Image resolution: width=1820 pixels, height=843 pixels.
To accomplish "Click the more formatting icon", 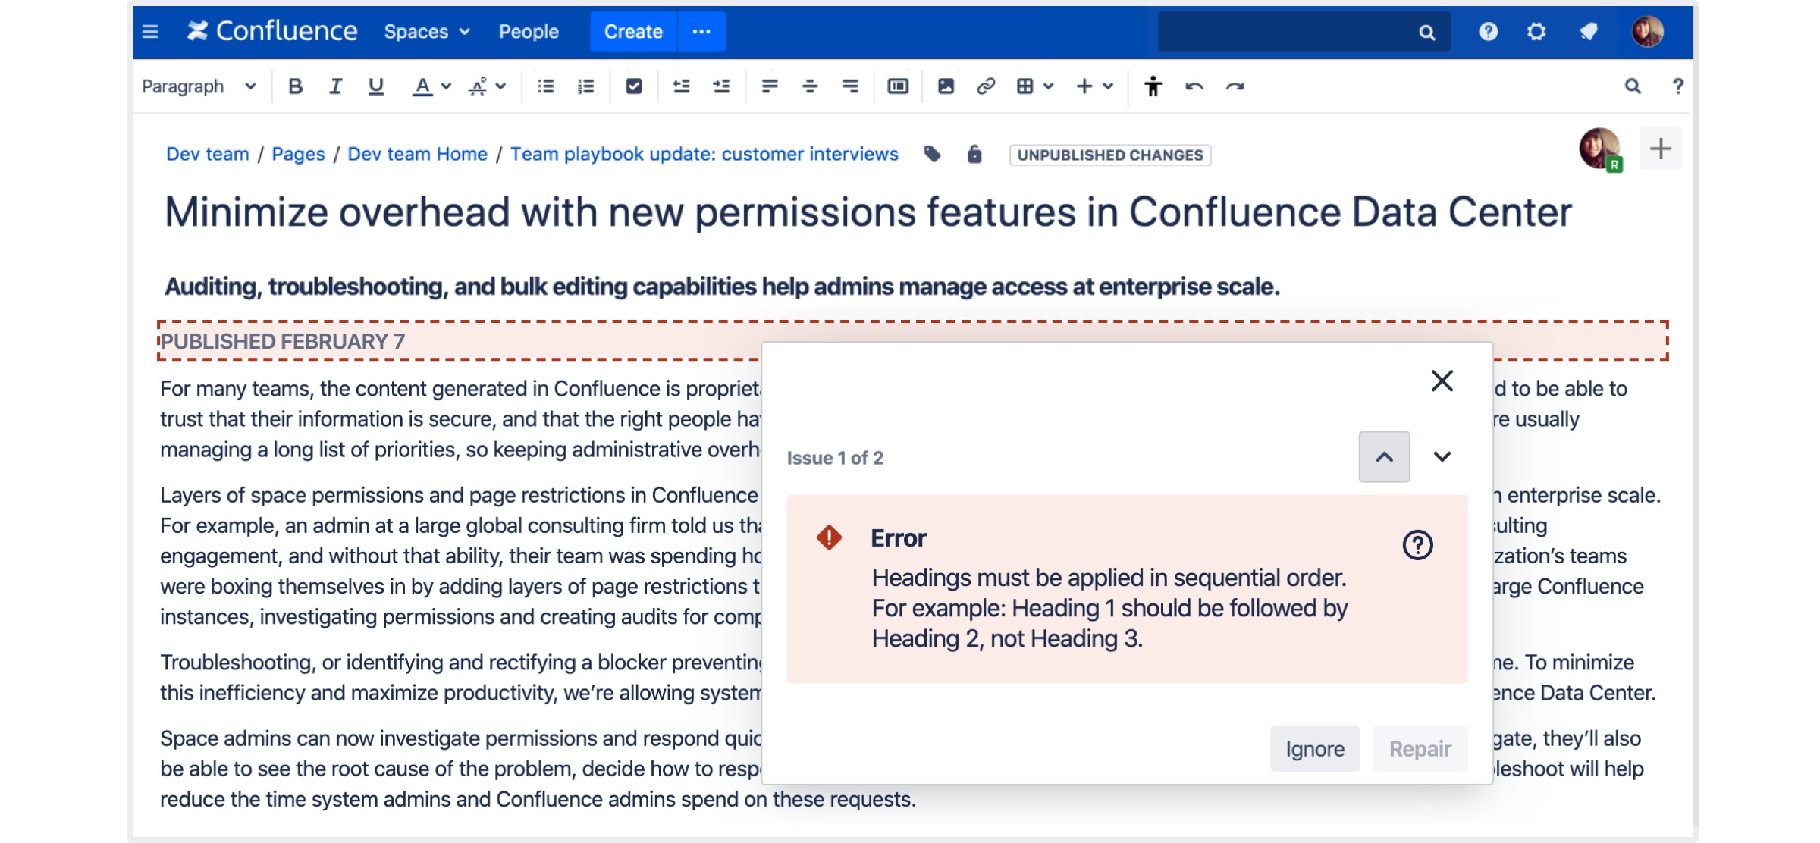I will click(478, 86).
